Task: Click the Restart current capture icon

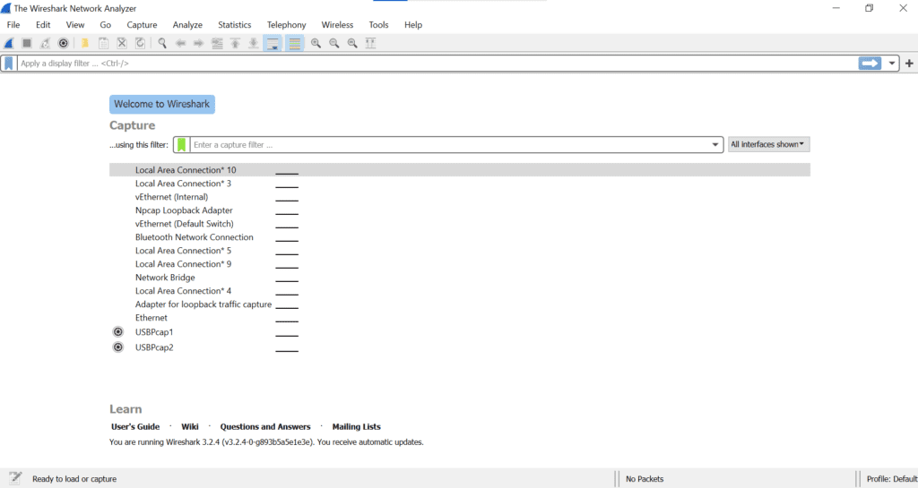Action: tap(45, 43)
